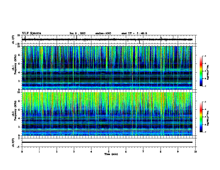Image resolution: width=220 pixels, height=170 pixels.
Task: Click the "4" tick on the time axis
Action: pos(91,152)
